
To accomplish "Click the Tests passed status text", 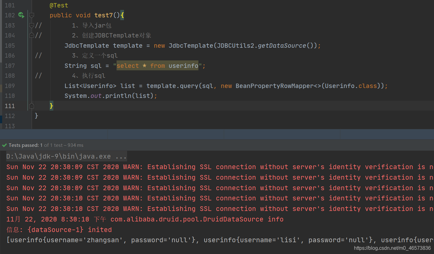I will 46,145.
